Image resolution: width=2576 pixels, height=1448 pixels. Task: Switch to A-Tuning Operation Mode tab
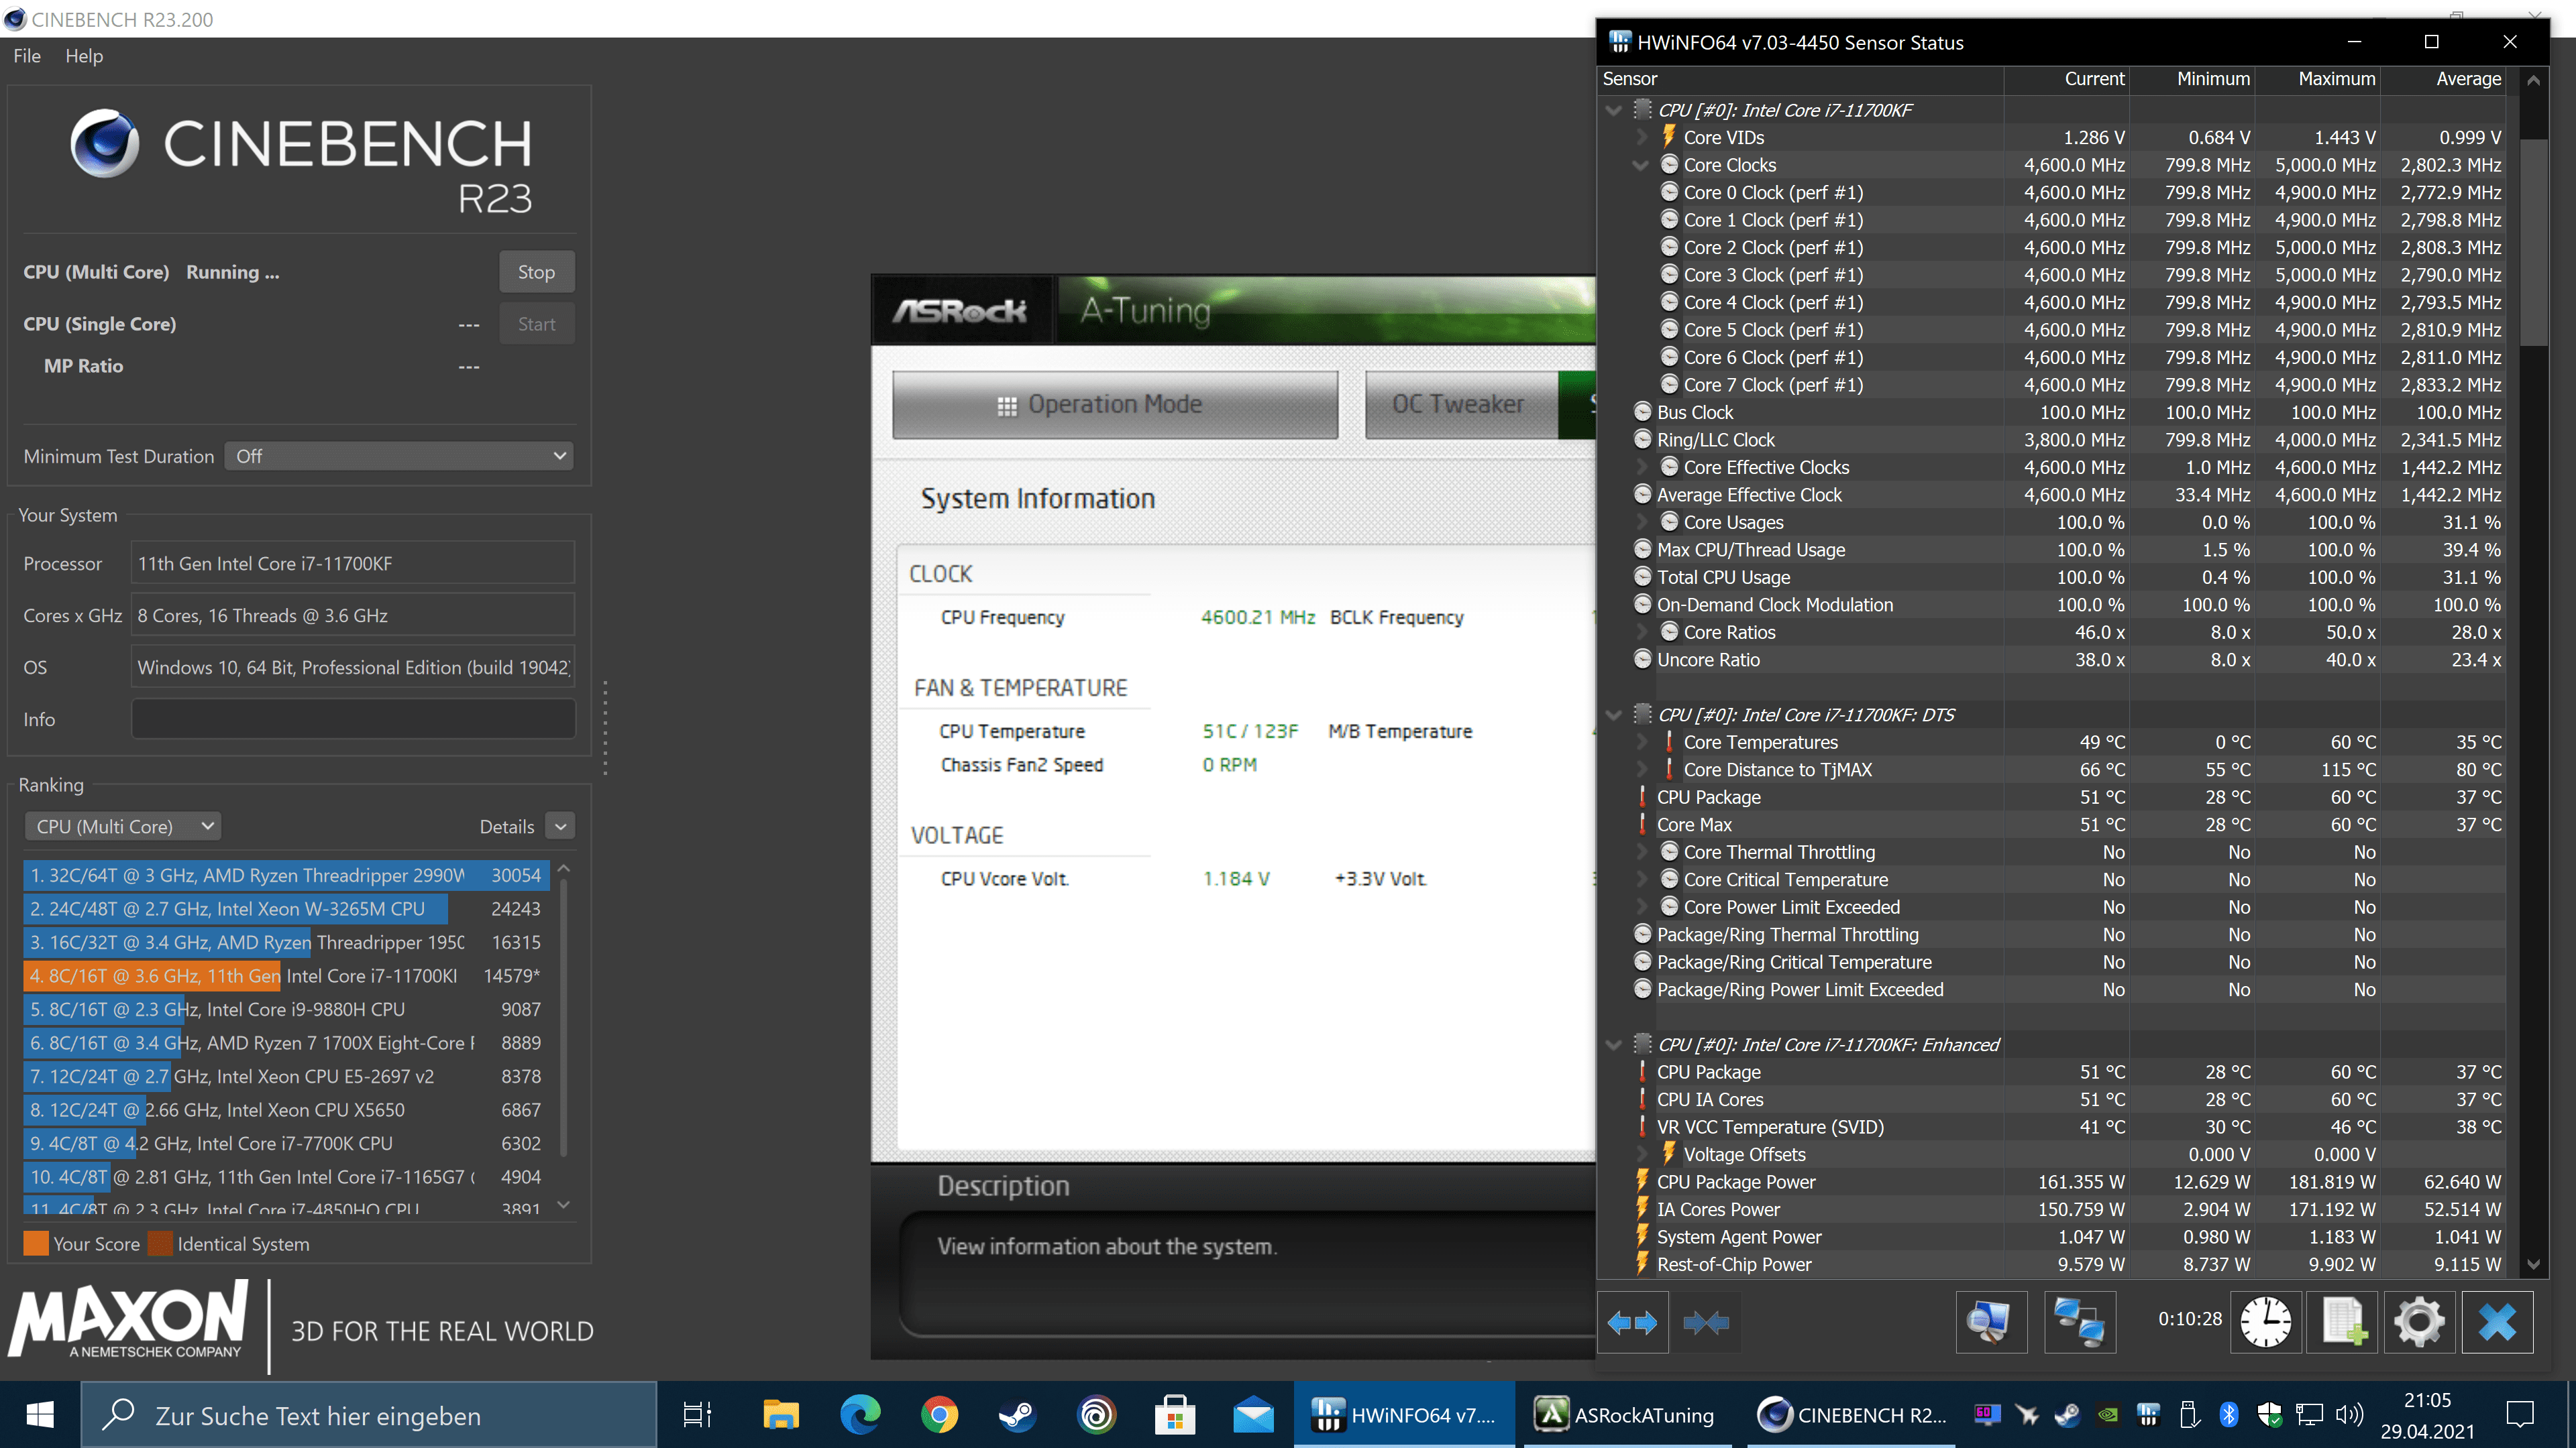[1115, 405]
